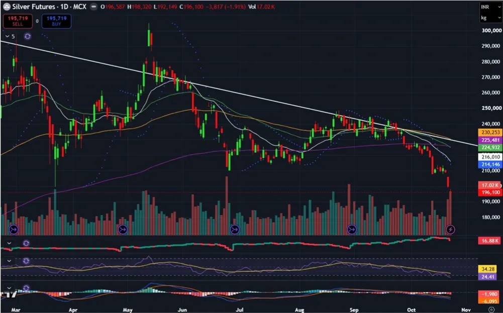Click the 180,000 price scale value
503x313 pixels.
(x=492, y=218)
